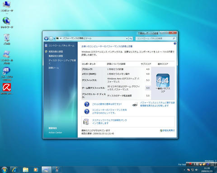The image size is (217, 173).
Task: Open view scores and software online link
Action: (109, 122)
